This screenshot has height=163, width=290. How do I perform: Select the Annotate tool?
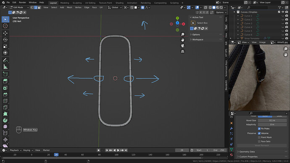[5, 60]
